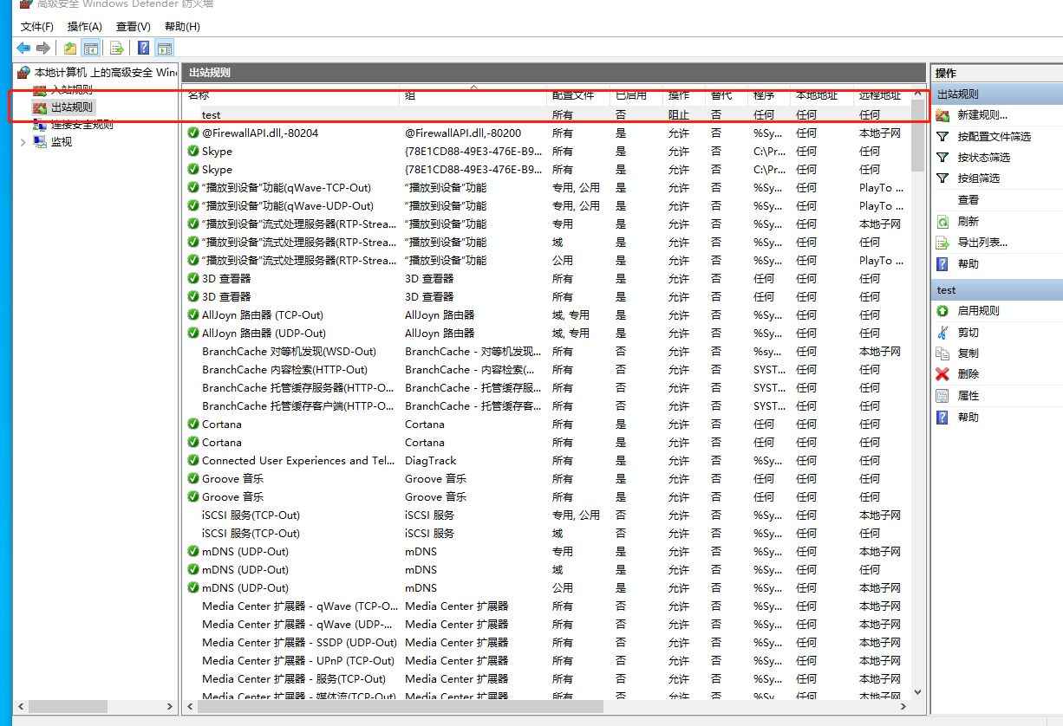Click 导出列表... action
Viewport: 1063px width, 726px height.
click(x=982, y=243)
